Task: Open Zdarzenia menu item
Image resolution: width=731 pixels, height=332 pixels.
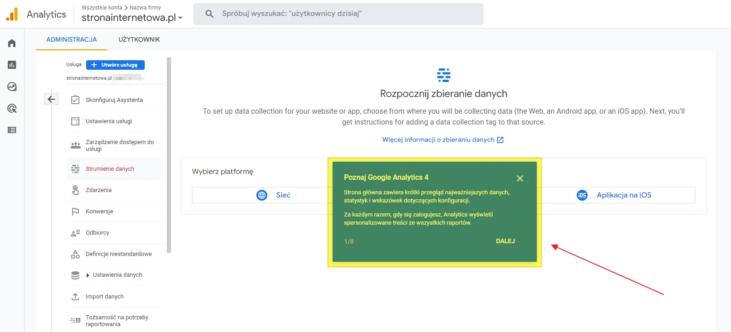Action: [x=115, y=190]
